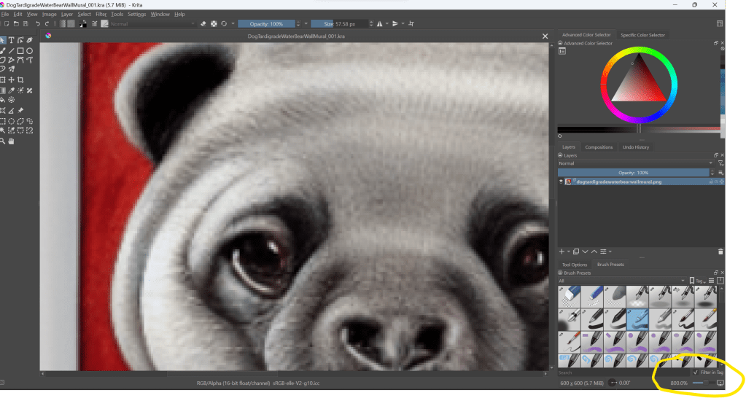Switch to the Tool Options tab
The width and height of the screenshot is (746, 398).
575,265
